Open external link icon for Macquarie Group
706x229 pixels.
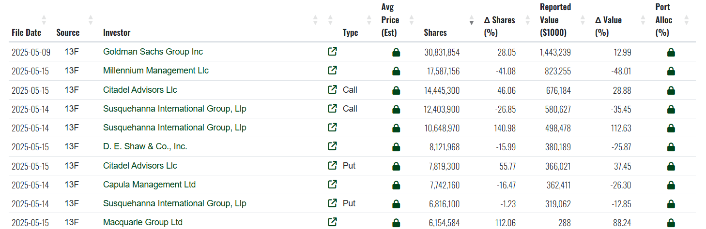point(332,222)
